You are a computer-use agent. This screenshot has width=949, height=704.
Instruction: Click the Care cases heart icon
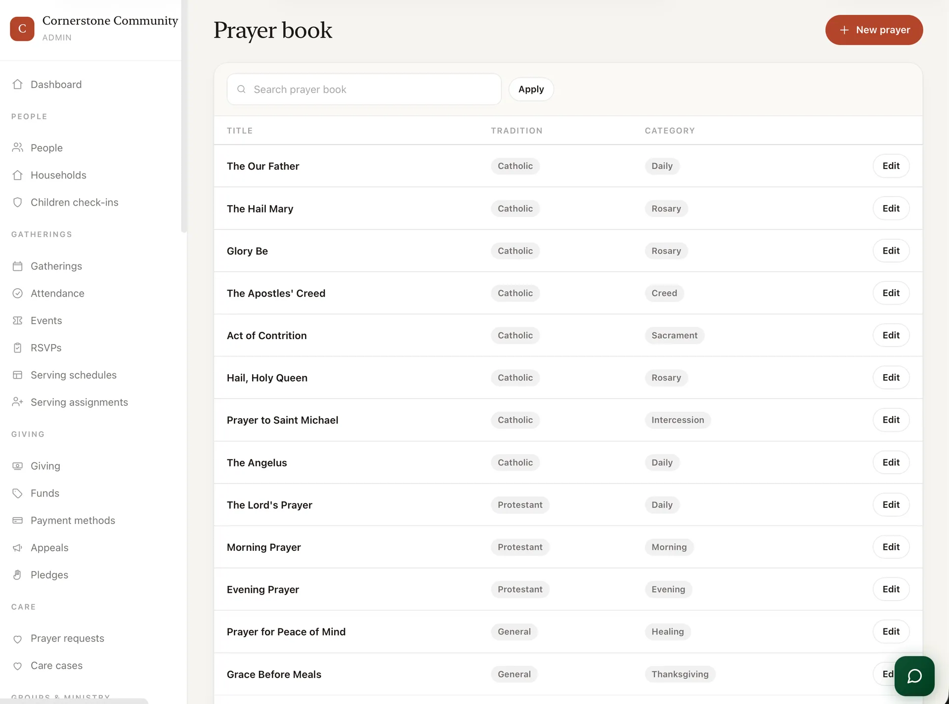[18, 666]
